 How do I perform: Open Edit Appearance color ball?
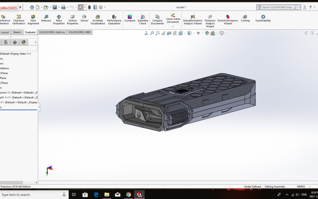[x=207, y=33]
